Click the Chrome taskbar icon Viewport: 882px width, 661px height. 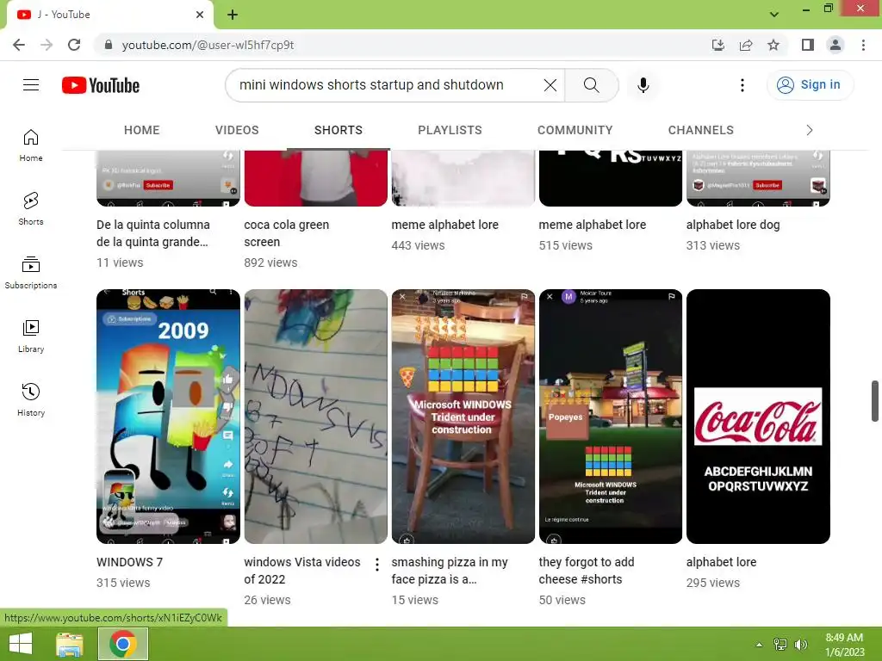(123, 644)
